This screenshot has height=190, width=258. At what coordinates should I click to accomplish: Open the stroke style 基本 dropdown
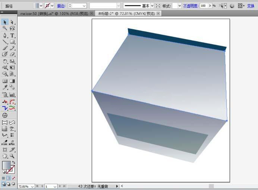[152, 6]
